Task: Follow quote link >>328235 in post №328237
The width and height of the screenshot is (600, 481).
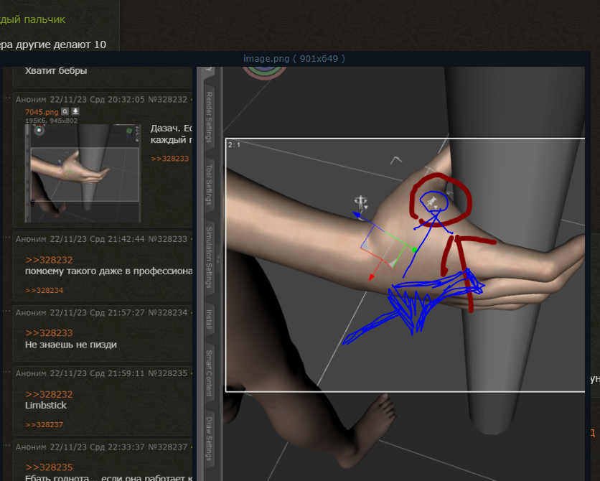Action: pos(49,467)
